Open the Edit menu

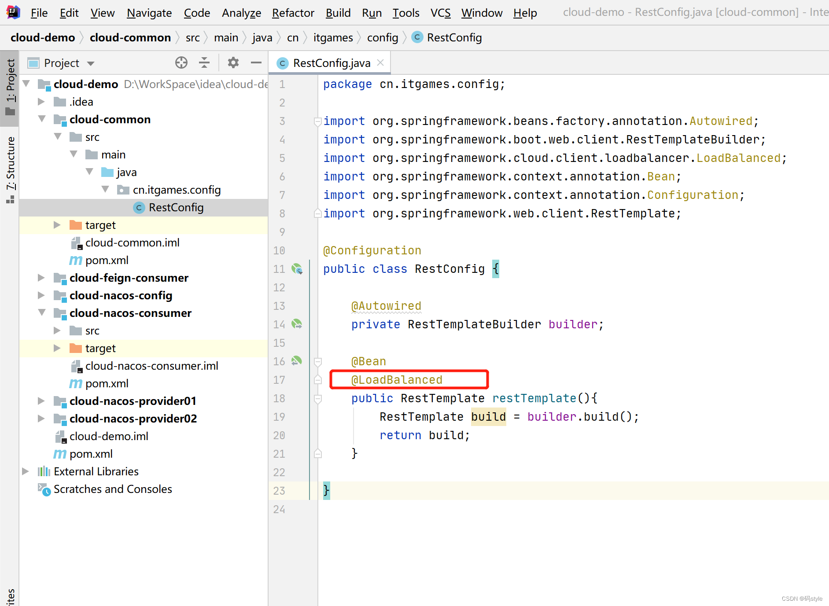click(x=69, y=13)
